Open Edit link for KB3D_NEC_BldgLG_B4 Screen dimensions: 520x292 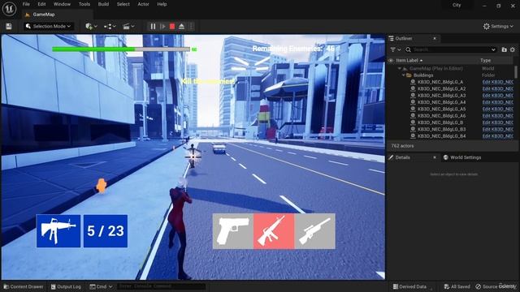(497, 136)
